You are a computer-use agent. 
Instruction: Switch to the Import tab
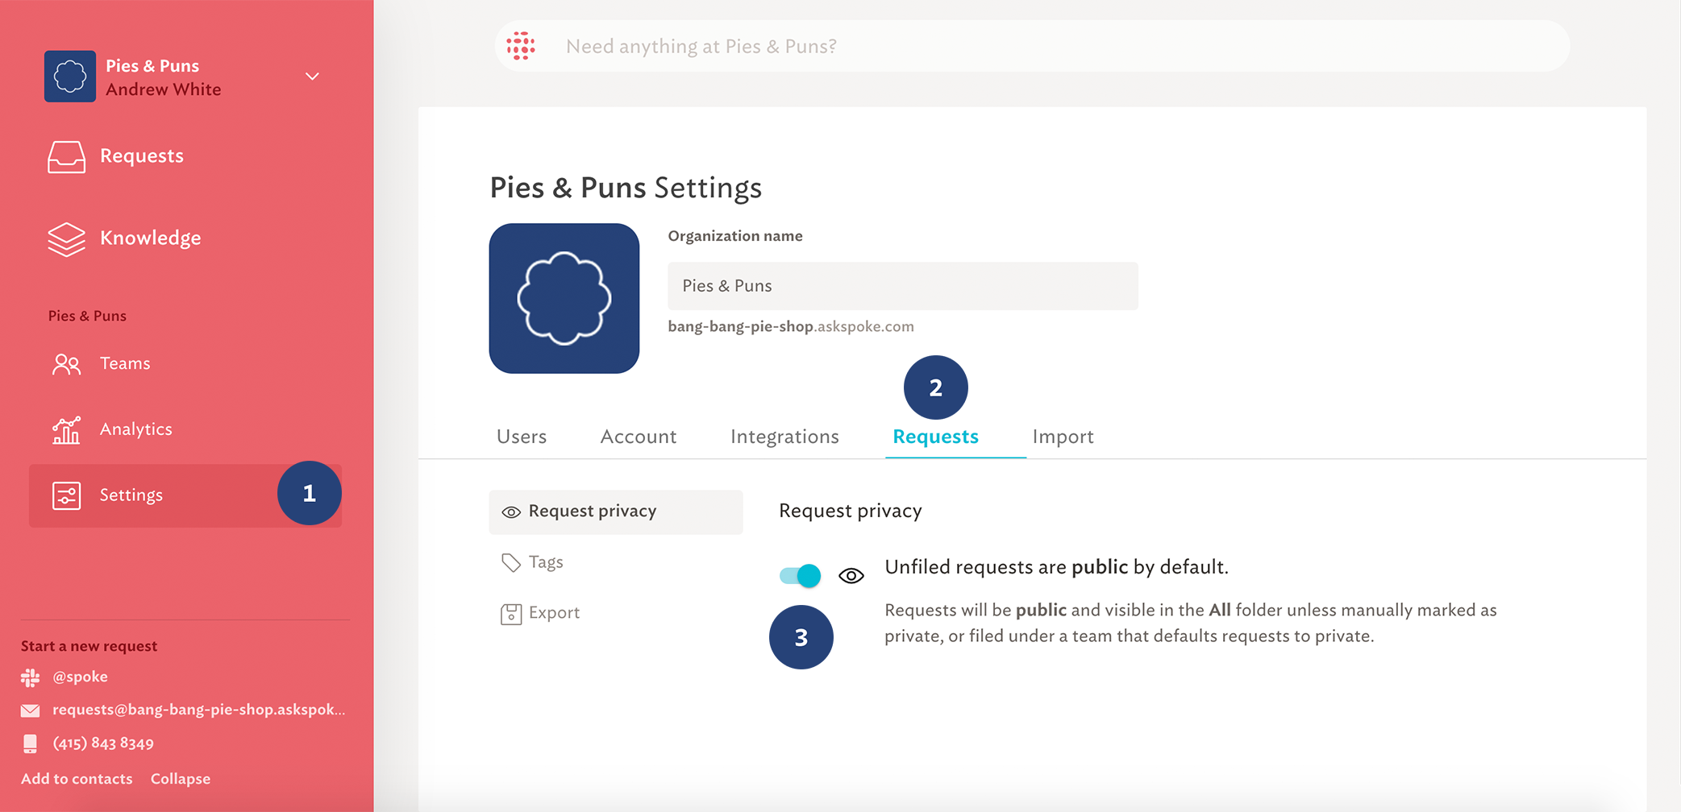coord(1063,437)
